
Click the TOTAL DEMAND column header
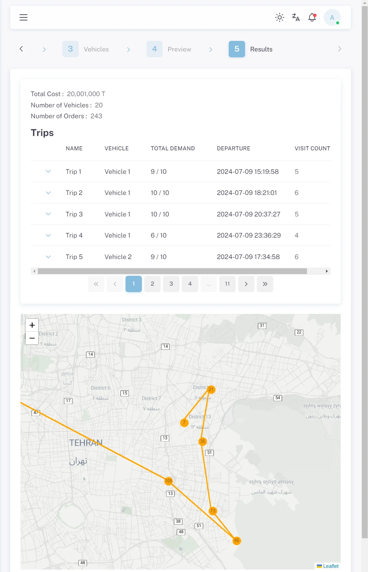(x=173, y=149)
